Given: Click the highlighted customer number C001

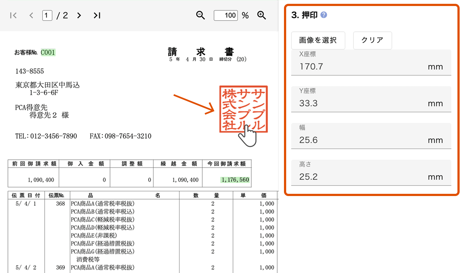Looking at the screenshot, I should point(48,52).
